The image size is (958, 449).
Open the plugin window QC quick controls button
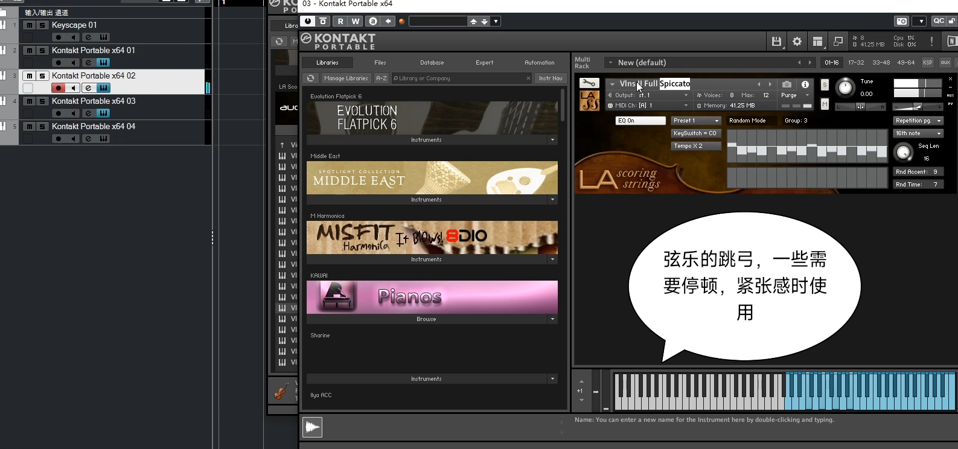[939, 21]
